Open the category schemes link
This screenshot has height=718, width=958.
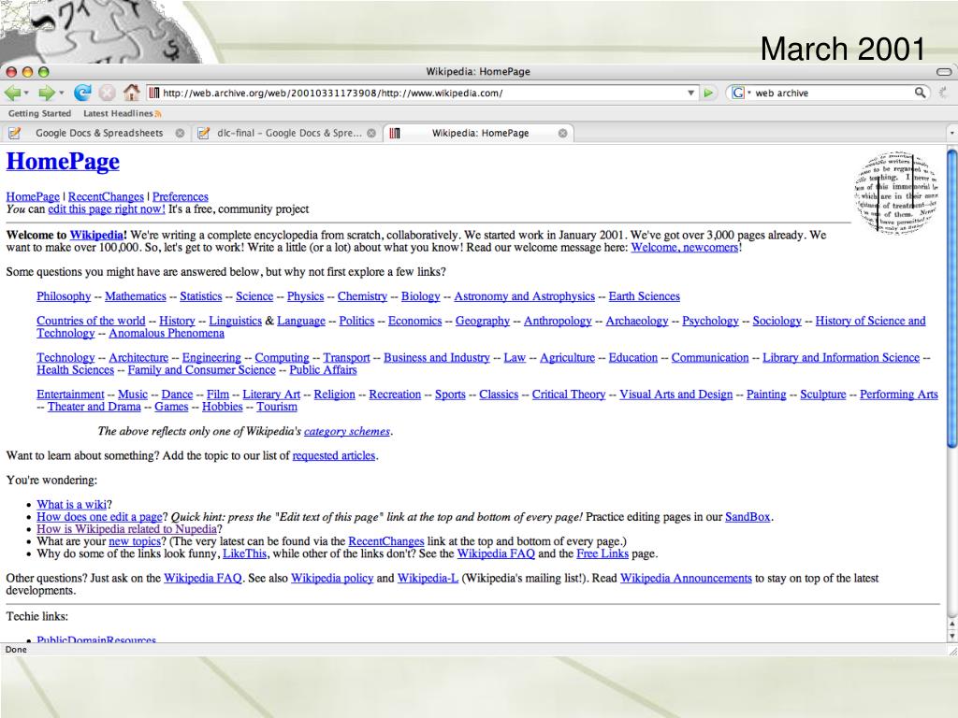346,431
